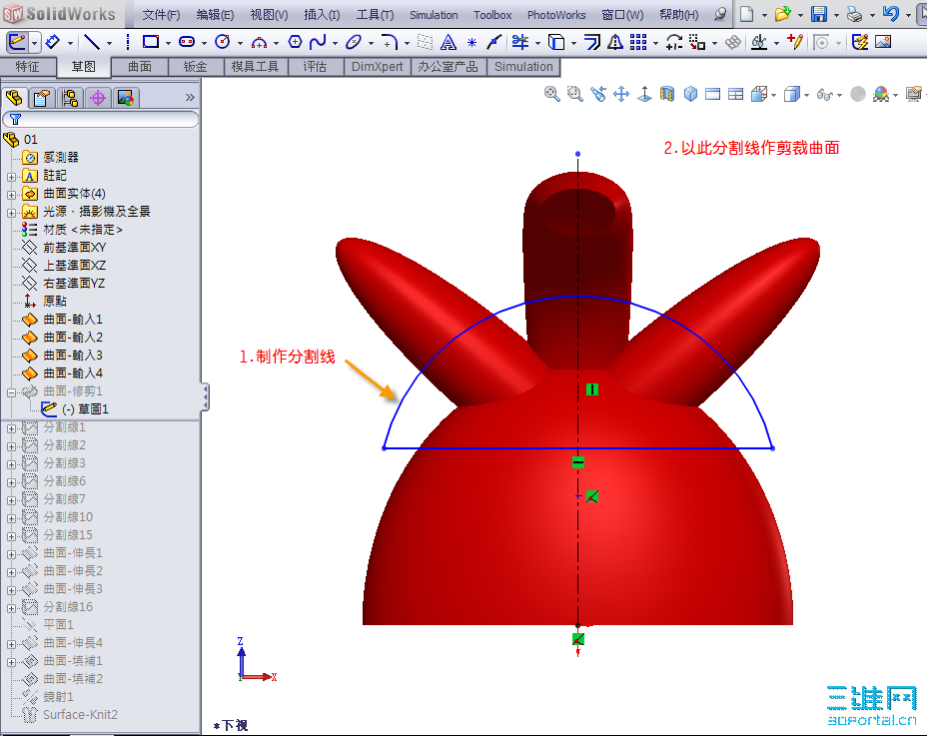Expand the 註記 tree node

coord(11,177)
